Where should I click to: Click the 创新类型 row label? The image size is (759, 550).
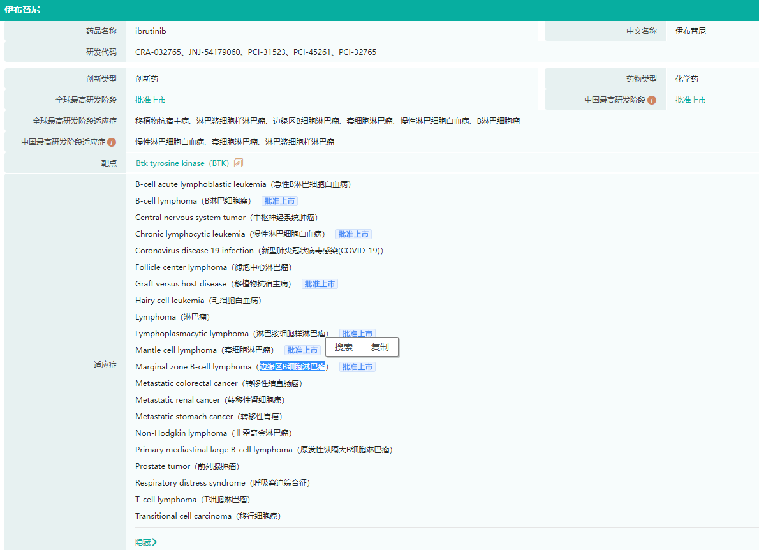(101, 79)
